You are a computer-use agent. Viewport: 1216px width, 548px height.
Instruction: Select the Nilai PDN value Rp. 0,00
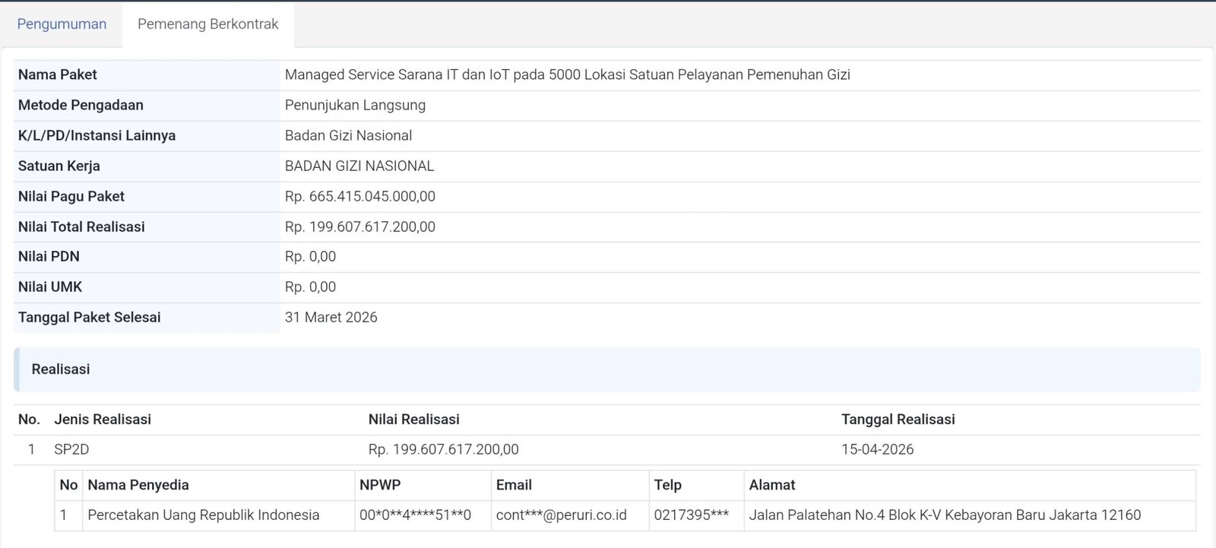point(310,257)
